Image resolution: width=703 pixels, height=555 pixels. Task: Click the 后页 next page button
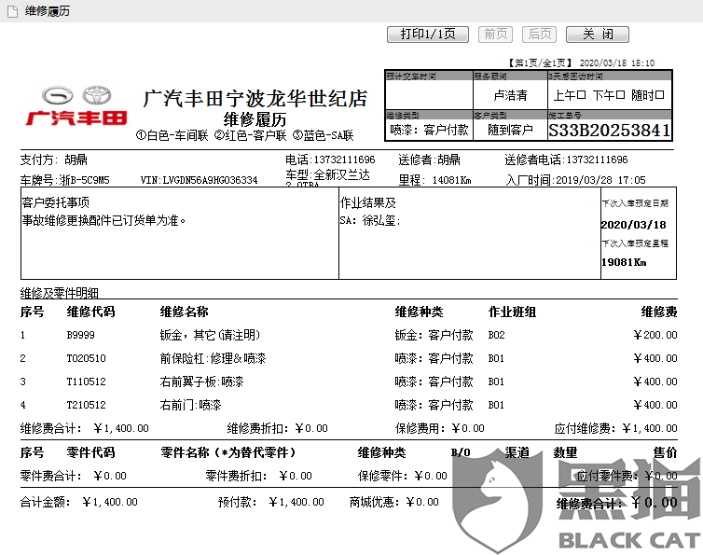pyautogui.click(x=539, y=35)
